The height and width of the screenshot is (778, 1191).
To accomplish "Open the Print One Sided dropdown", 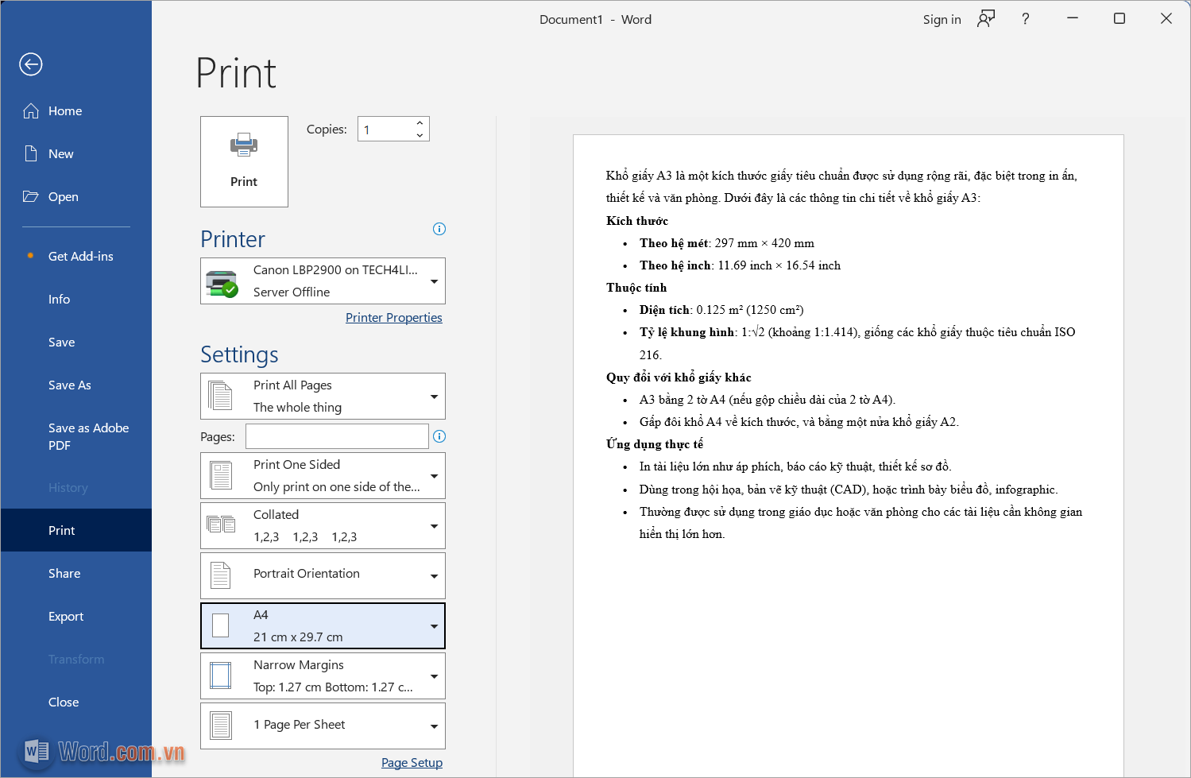I will 434,475.
